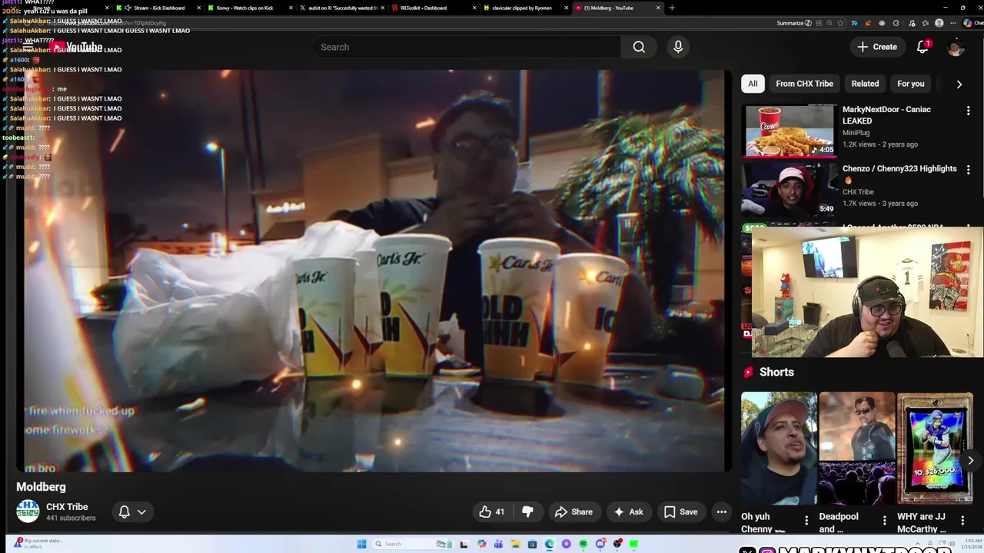The width and height of the screenshot is (984, 553).
Task: Open File Explorer from the taskbar
Action: tap(516, 544)
